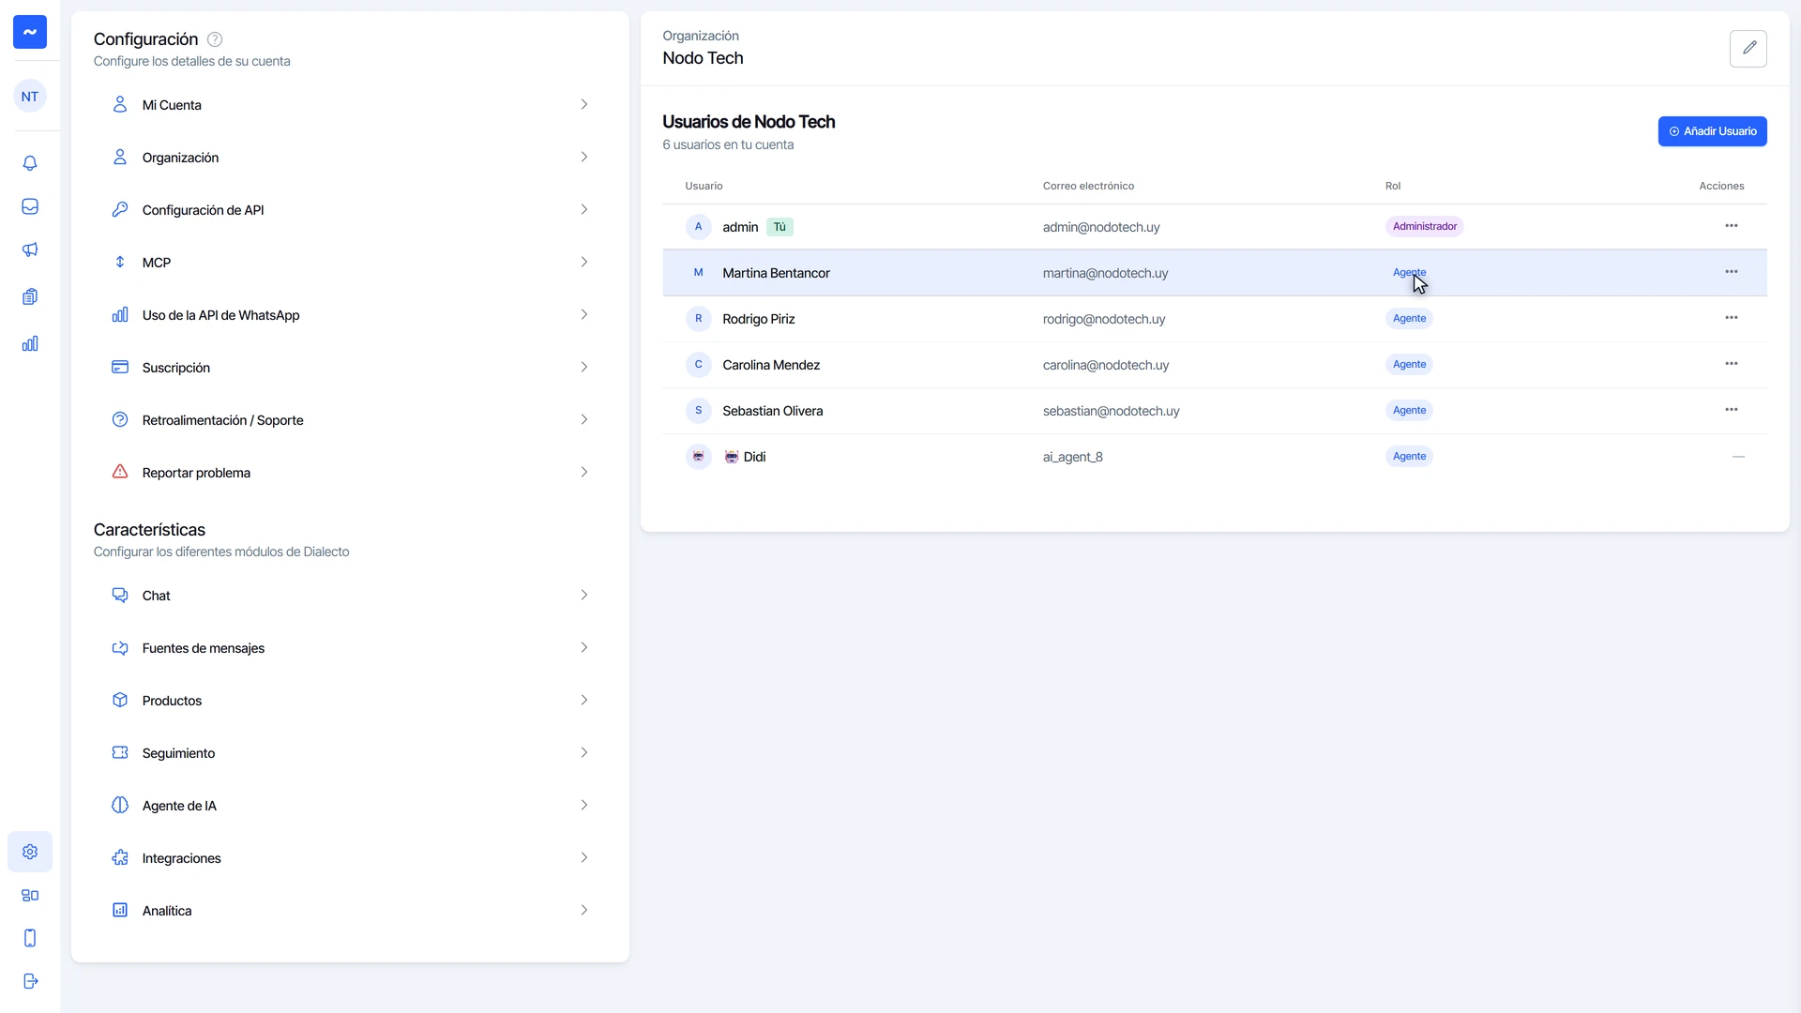The height and width of the screenshot is (1013, 1801).
Task: Expand MCP chevron arrow
Action: (x=583, y=262)
